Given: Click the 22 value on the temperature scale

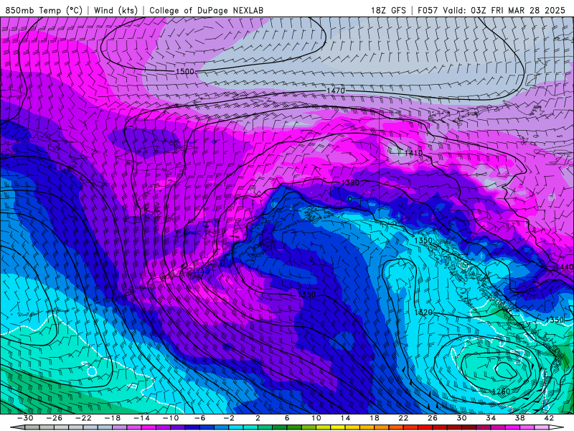Looking at the screenshot, I should pyautogui.click(x=403, y=418).
